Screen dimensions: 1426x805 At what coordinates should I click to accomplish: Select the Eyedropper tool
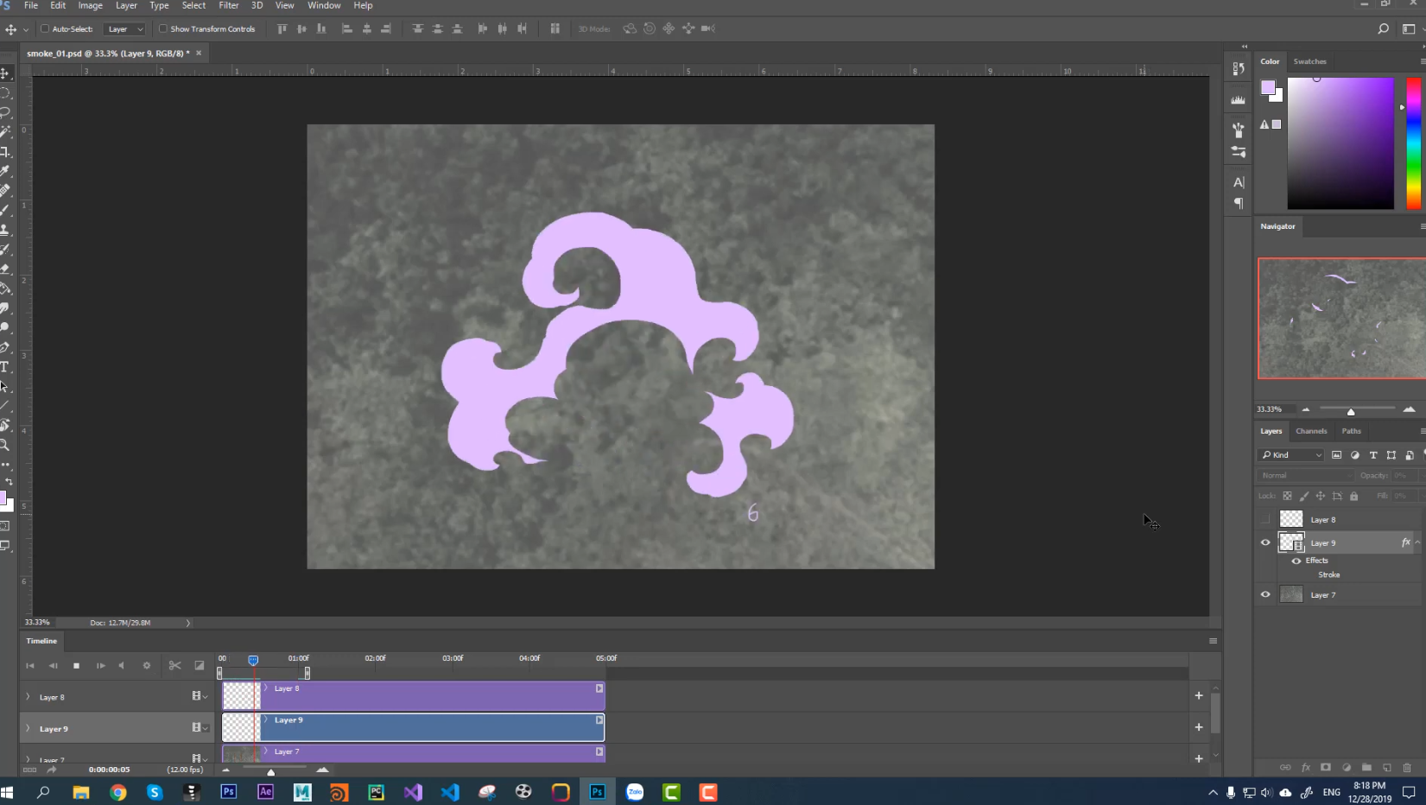coord(5,171)
